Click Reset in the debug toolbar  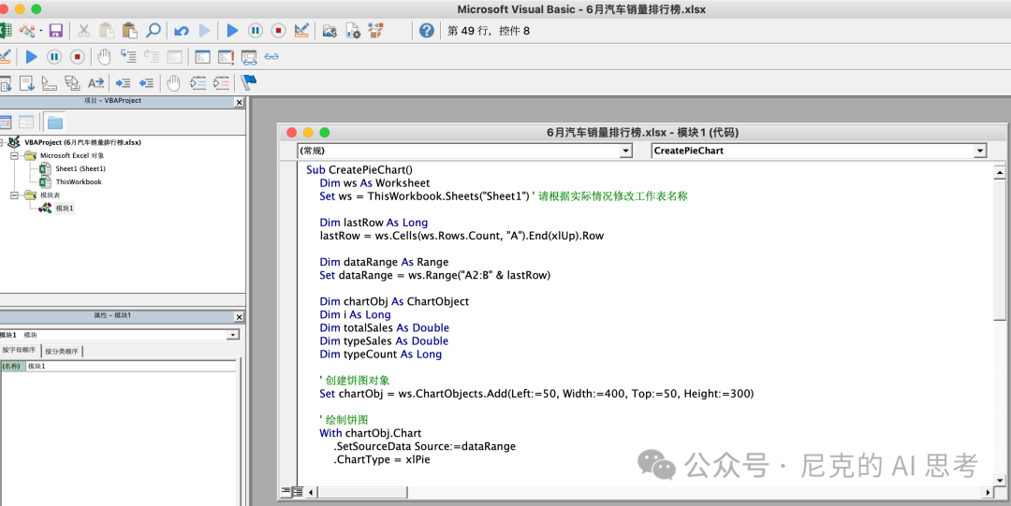click(78, 57)
